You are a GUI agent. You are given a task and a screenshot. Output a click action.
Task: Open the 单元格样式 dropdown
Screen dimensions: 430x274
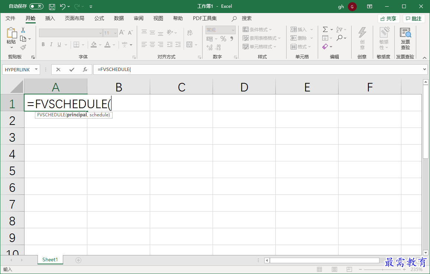(259, 46)
